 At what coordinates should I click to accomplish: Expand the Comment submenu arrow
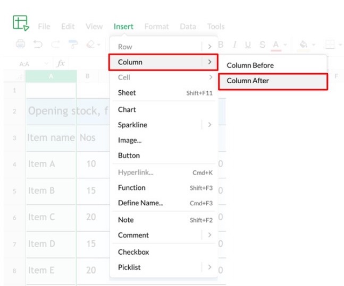pyautogui.click(x=209, y=235)
